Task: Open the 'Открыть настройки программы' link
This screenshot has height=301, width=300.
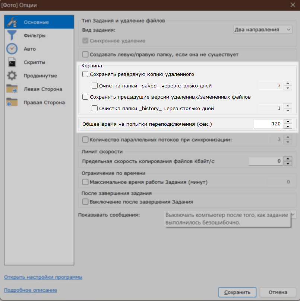Action: (43, 277)
